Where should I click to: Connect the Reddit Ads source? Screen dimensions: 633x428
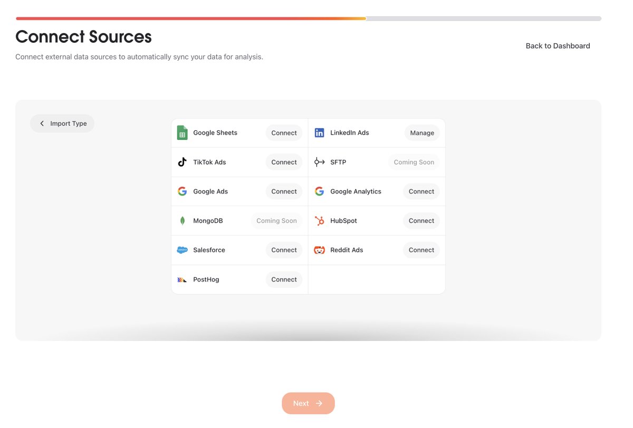[421, 250]
